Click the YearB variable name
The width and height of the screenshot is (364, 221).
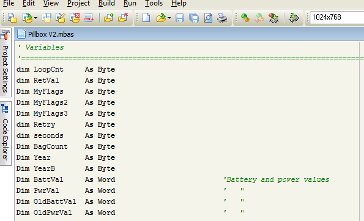pos(44,168)
